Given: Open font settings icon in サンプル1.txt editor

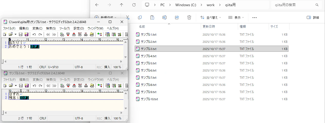Looking at the screenshot, I should pyautogui.click(x=120, y=34).
